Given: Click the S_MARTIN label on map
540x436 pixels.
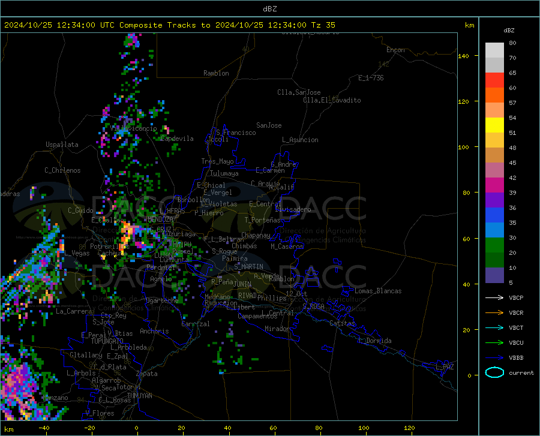Looking at the screenshot, I should click(x=248, y=267).
